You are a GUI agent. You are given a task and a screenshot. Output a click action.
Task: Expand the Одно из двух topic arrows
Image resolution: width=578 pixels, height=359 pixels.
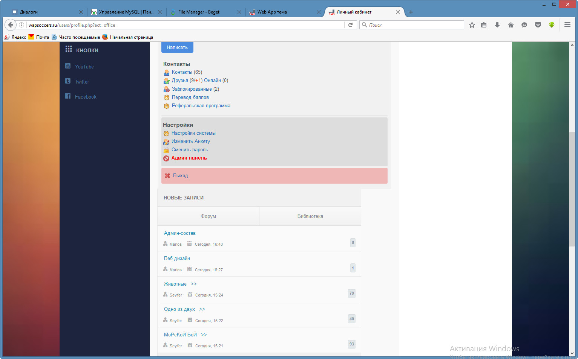point(202,309)
